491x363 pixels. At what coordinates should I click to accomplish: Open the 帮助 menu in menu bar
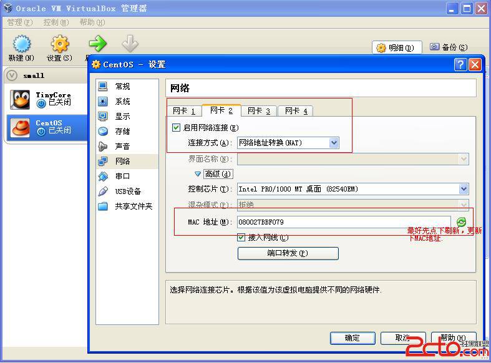pos(92,22)
